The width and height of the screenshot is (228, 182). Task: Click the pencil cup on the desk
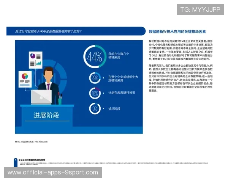click(60, 99)
